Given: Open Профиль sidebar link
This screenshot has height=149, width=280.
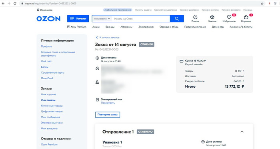Looking at the screenshot, I should point(46,46).
